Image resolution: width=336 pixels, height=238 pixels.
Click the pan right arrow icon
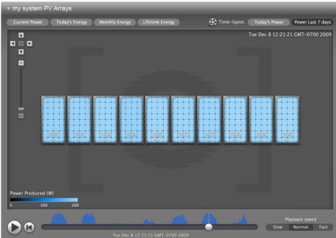coord(30,44)
